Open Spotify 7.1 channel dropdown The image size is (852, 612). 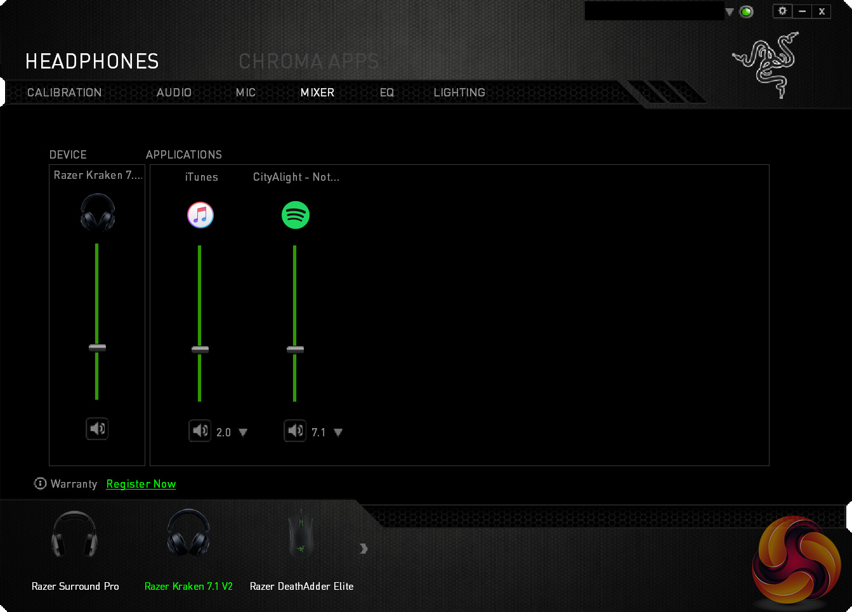tap(338, 433)
